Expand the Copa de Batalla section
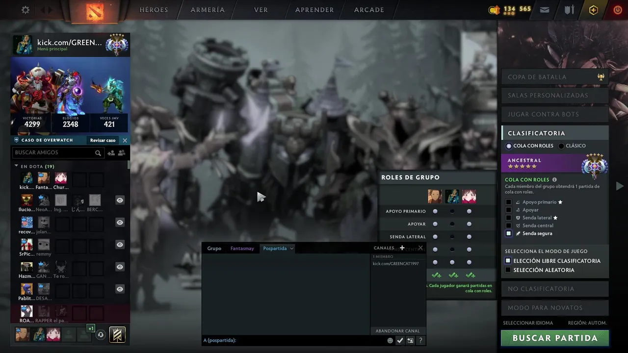Screen dimensions: 628x353 (554, 77)
